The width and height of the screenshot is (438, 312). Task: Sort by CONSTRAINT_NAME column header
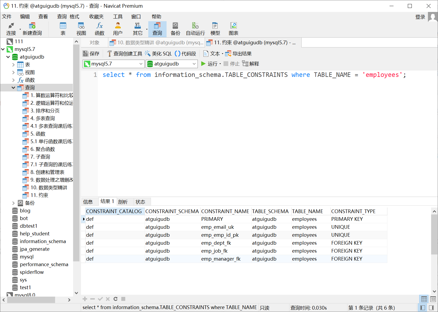coord(225,211)
